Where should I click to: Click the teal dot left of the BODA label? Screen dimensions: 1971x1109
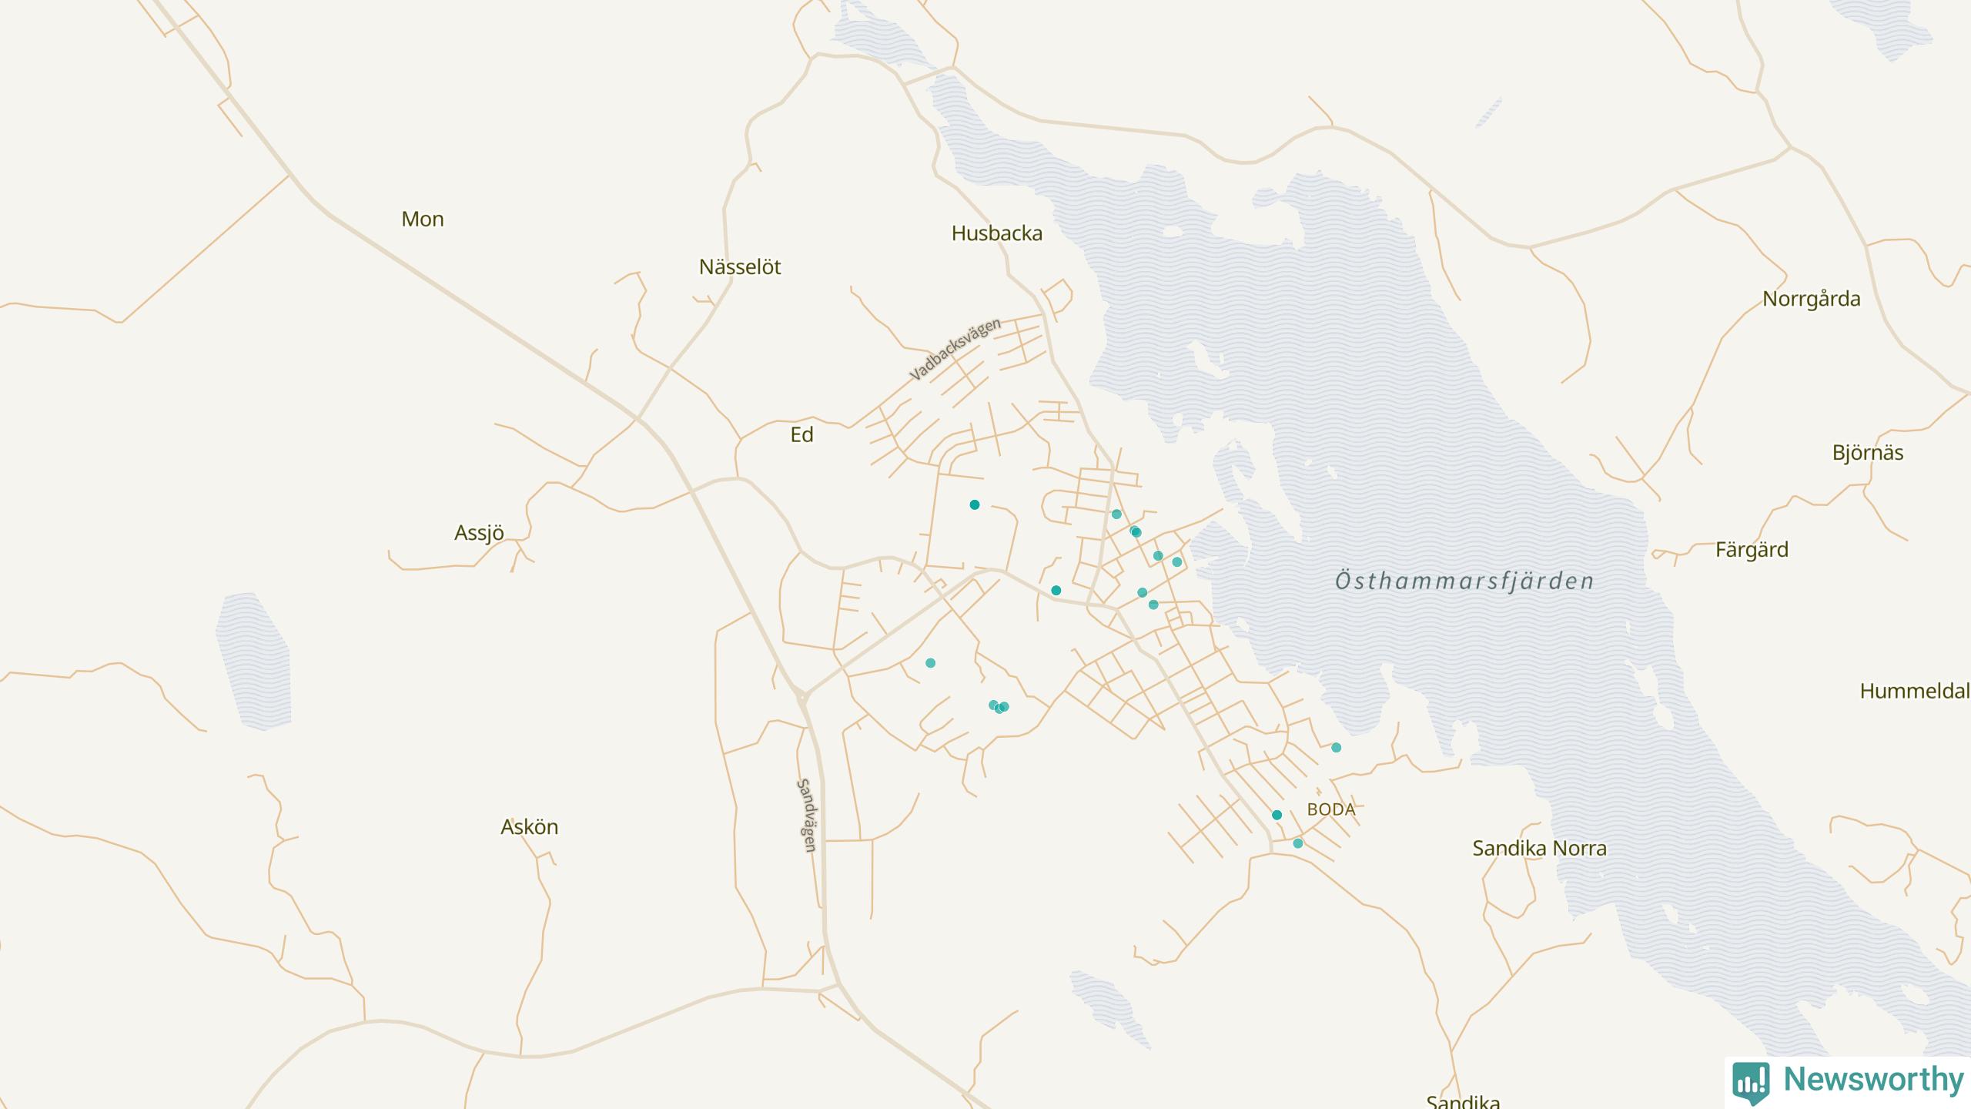pyautogui.click(x=1277, y=815)
